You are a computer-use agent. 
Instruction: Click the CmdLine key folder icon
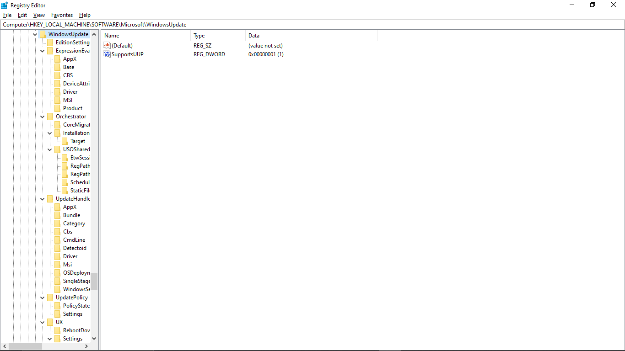click(x=58, y=240)
